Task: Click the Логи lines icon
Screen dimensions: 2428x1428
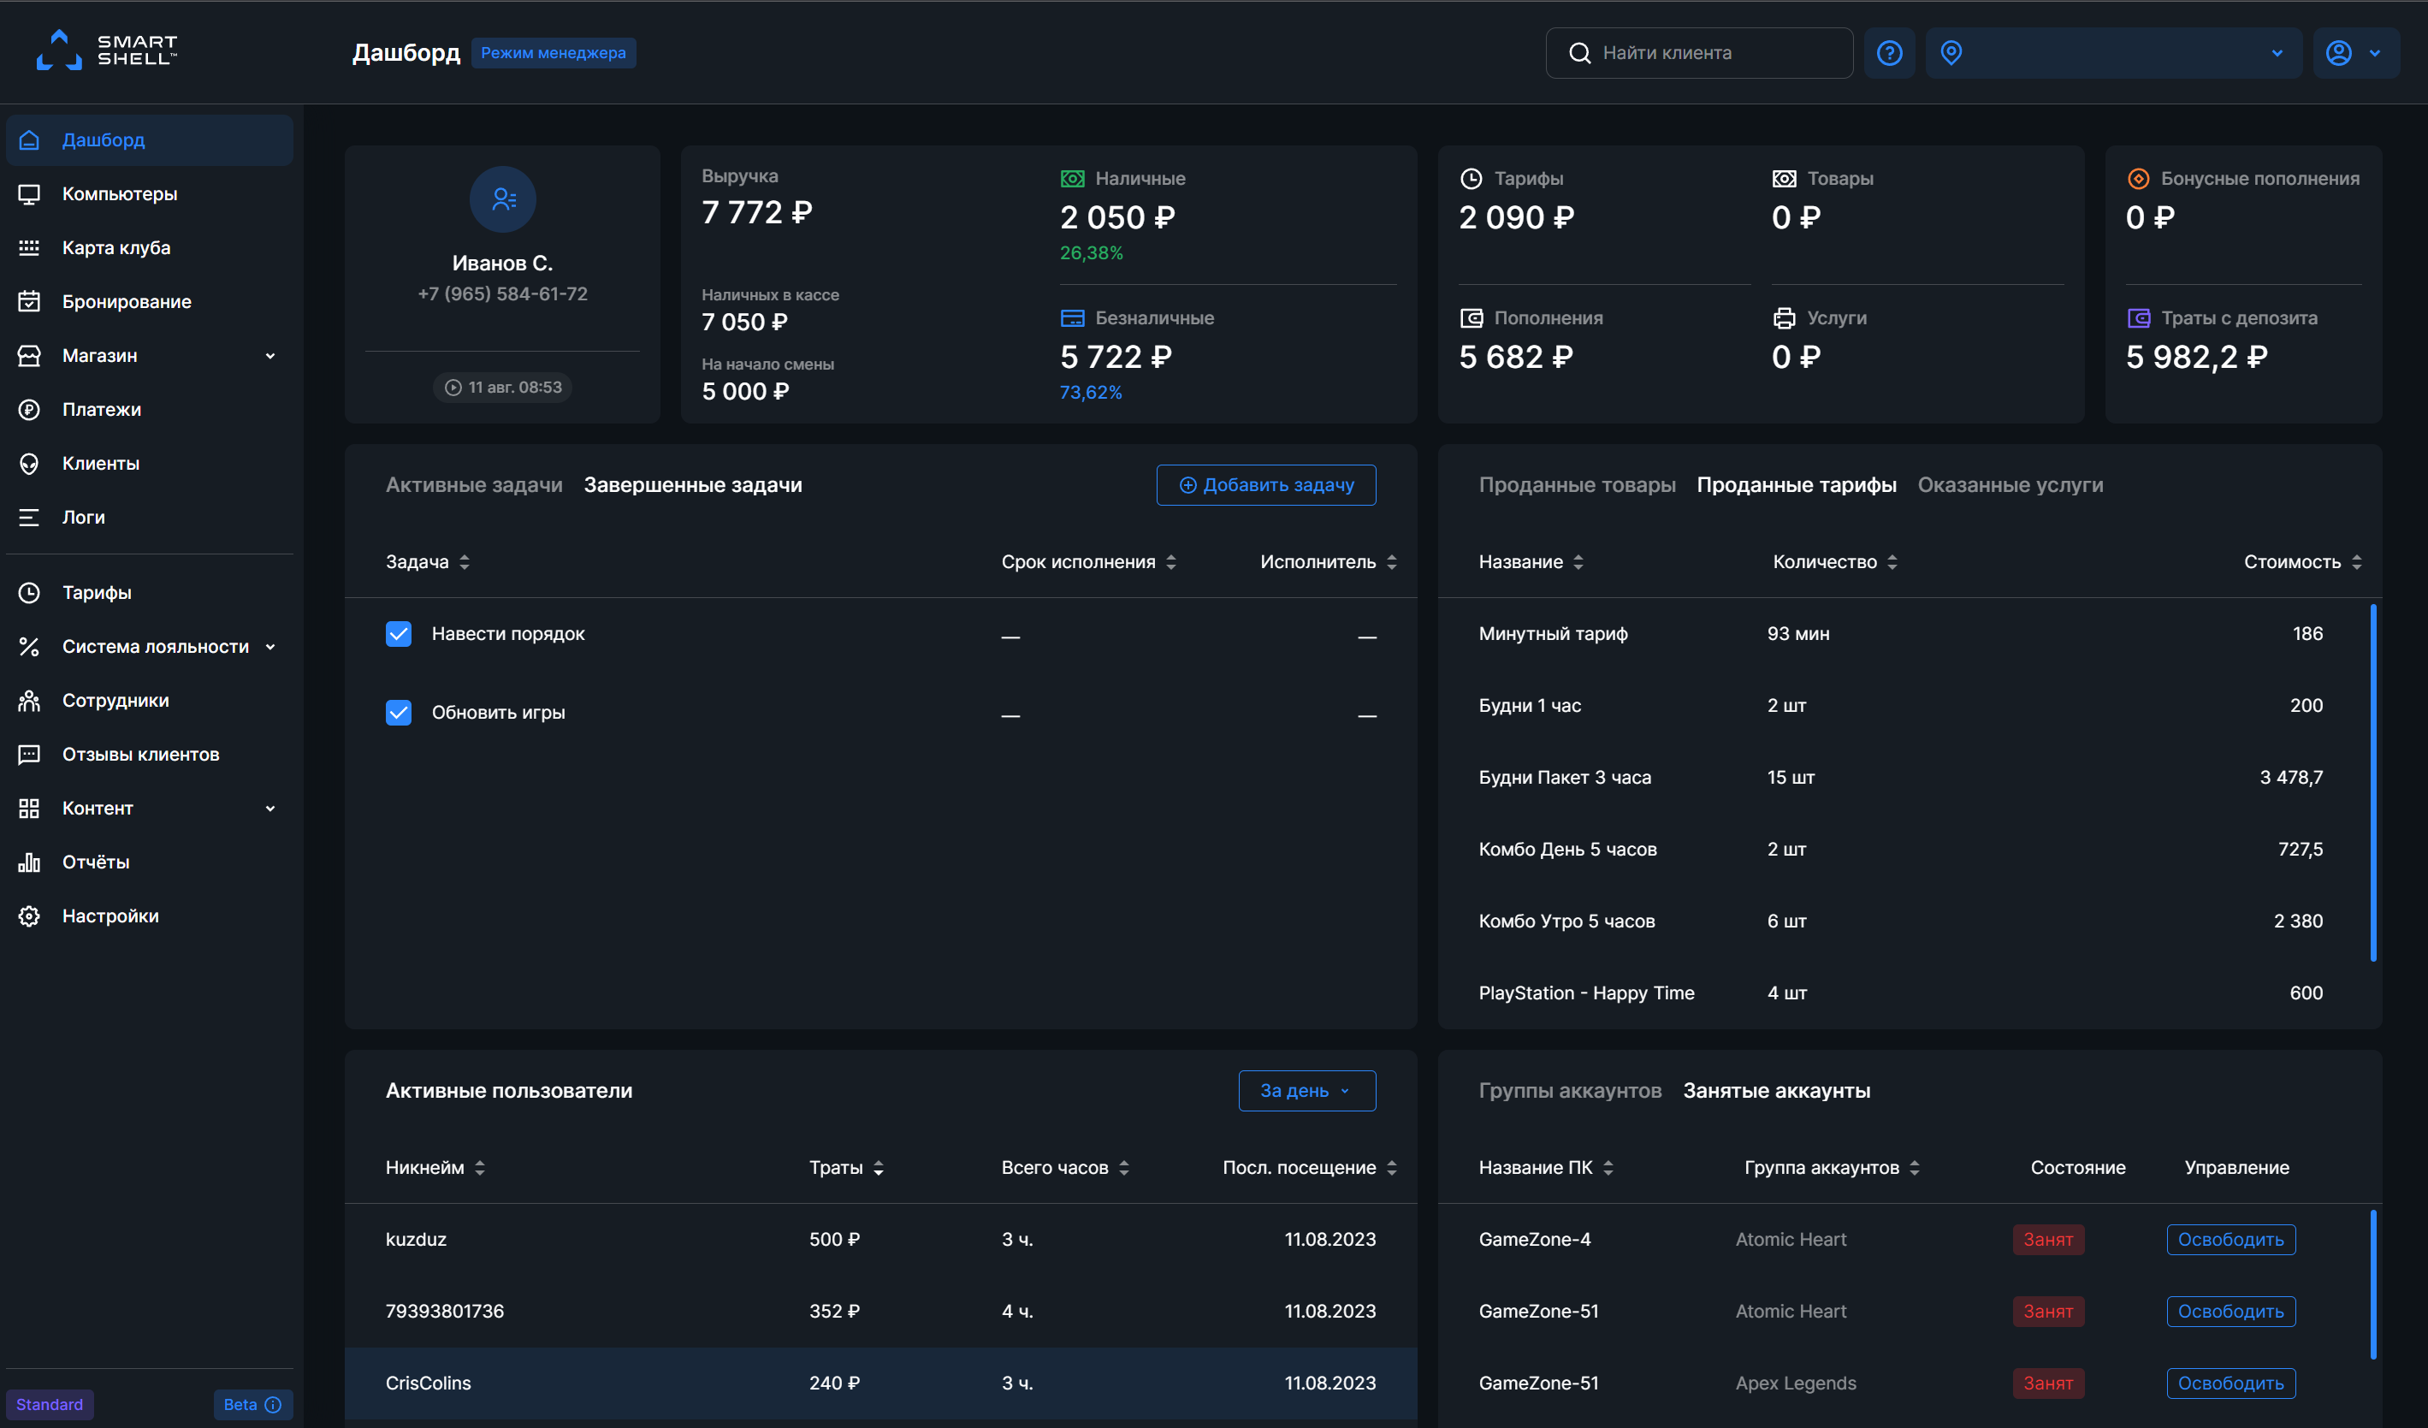Action: (29, 518)
